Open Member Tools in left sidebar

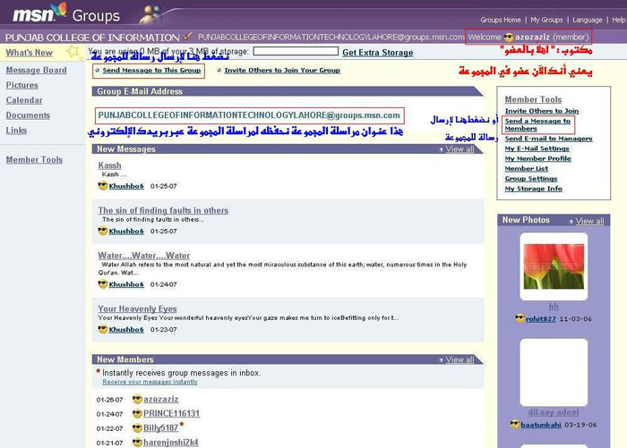(34, 160)
